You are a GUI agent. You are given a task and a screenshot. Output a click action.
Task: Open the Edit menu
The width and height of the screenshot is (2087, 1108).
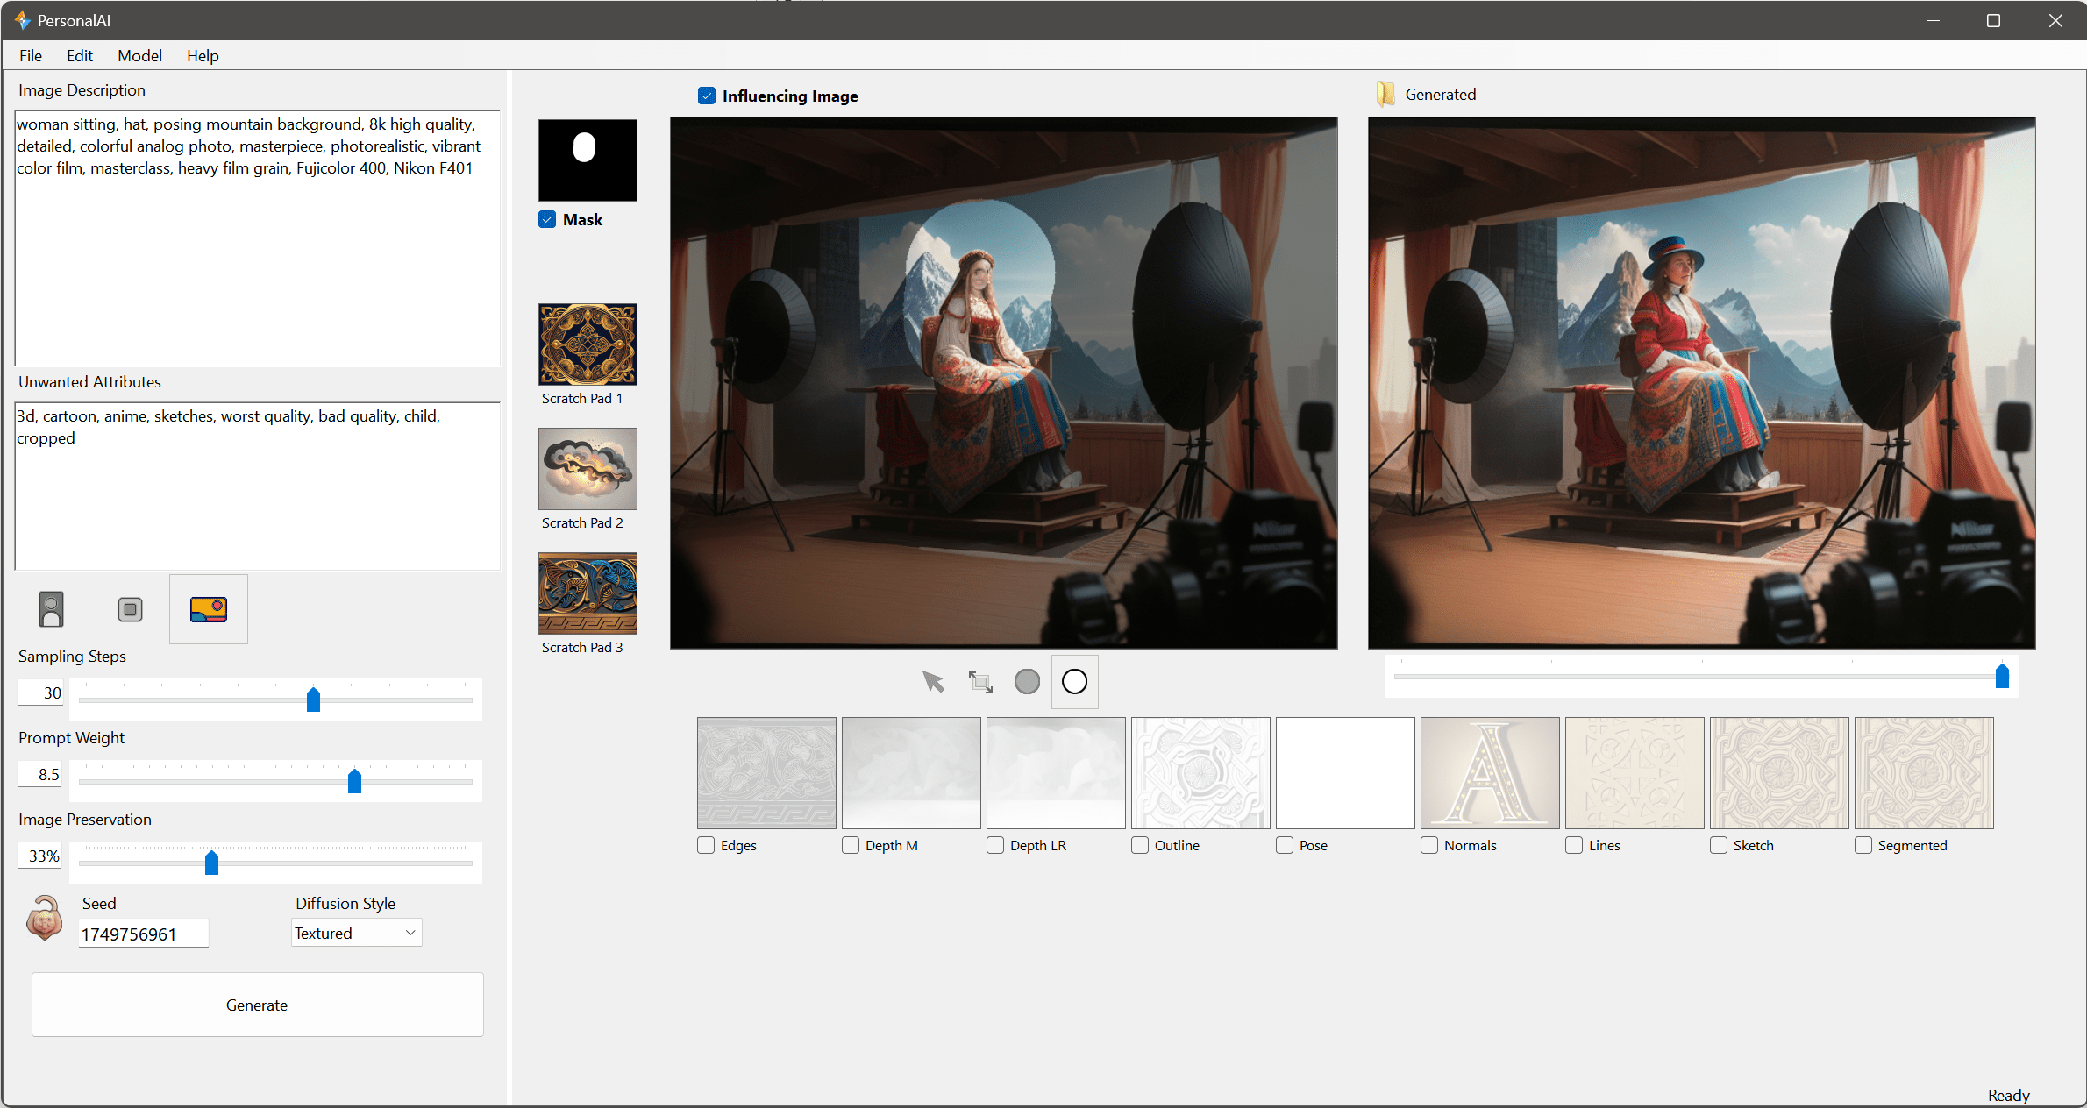(x=79, y=55)
